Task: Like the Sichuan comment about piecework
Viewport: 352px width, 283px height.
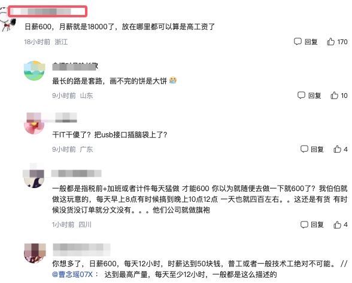Action: pos(338,224)
